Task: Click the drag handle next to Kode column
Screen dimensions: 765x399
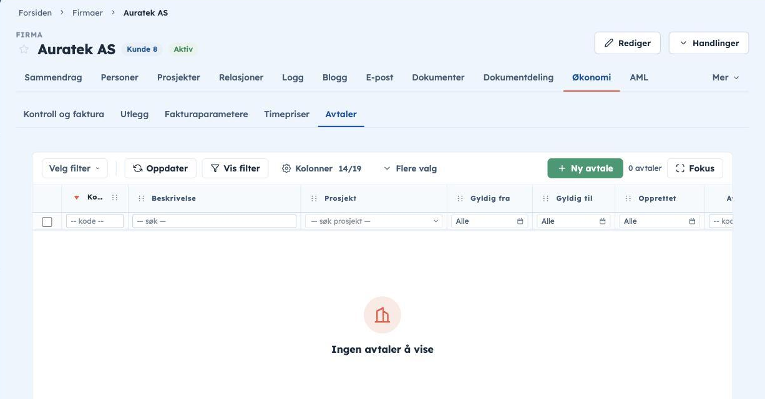Action: coord(115,198)
